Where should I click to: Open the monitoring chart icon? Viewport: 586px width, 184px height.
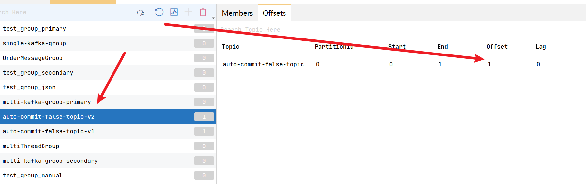pos(174,12)
